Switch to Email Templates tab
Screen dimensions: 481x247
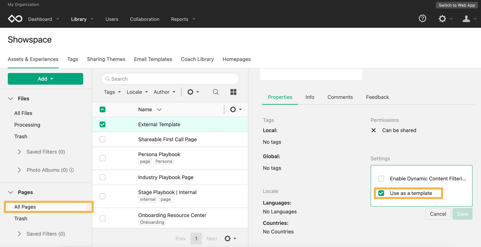pyautogui.click(x=153, y=59)
